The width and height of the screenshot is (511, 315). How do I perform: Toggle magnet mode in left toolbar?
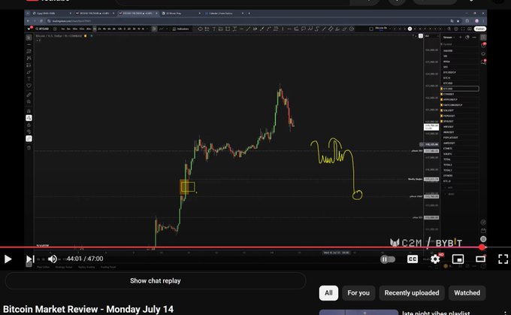(x=29, y=111)
